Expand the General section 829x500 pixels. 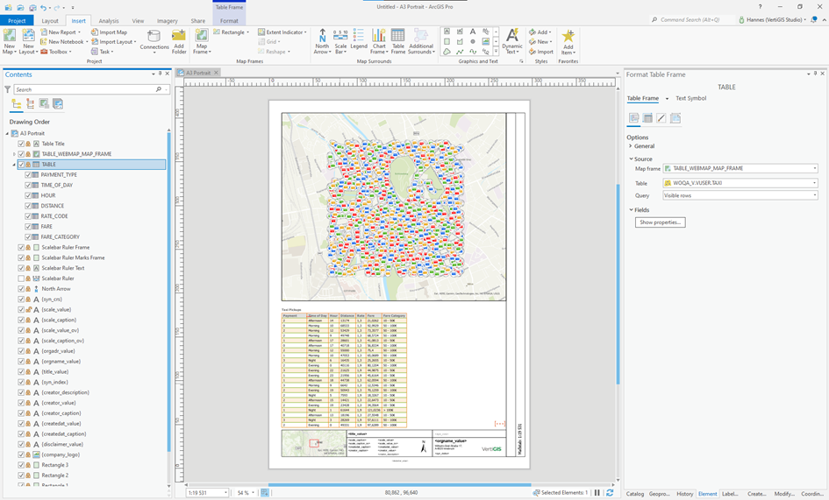tap(631, 146)
